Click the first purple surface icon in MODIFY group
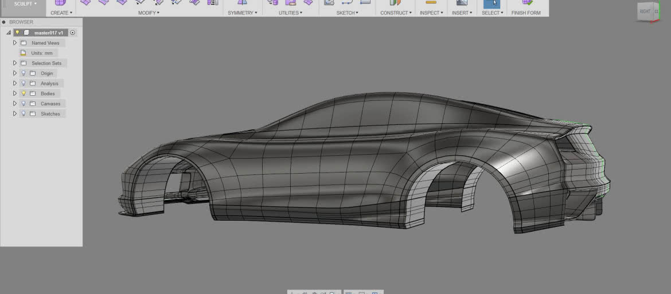The width and height of the screenshot is (671, 294). point(85,2)
